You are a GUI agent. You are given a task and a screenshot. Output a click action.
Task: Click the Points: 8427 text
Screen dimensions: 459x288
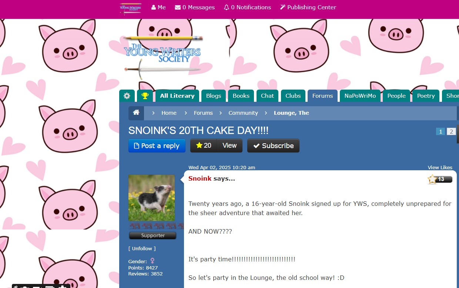[143, 268]
